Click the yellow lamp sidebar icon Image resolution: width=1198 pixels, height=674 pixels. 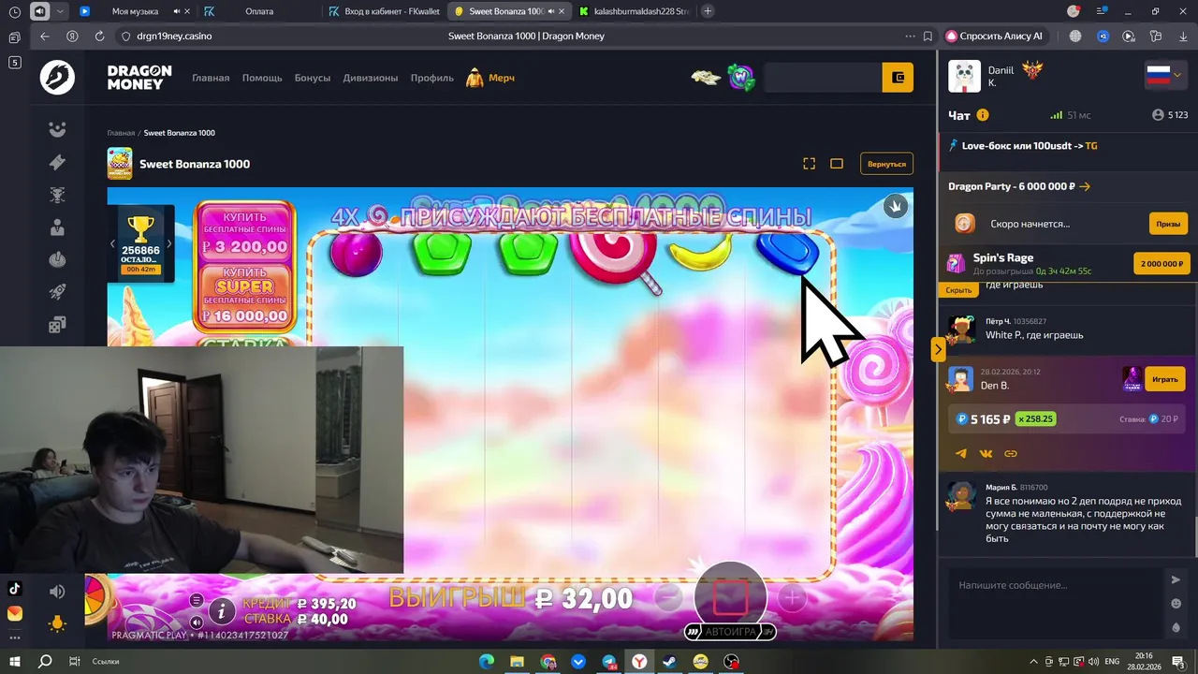coord(57,623)
